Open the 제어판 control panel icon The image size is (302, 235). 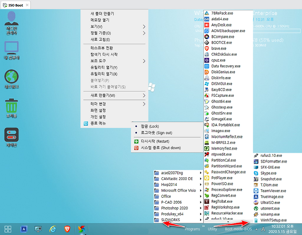coord(12,137)
